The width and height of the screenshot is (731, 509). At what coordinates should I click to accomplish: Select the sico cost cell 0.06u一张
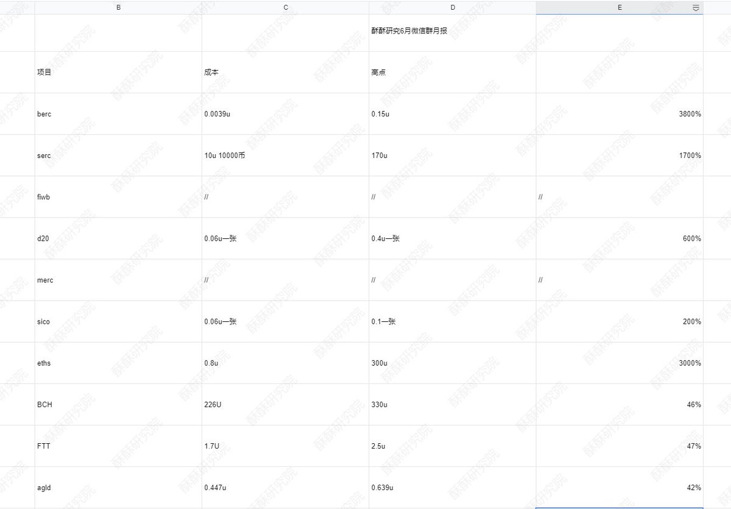(x=285, y=321)
